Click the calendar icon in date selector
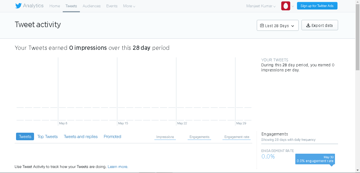The width and height of the screenshot is (360, 173). pyautogui.click(x=262, y=25)
